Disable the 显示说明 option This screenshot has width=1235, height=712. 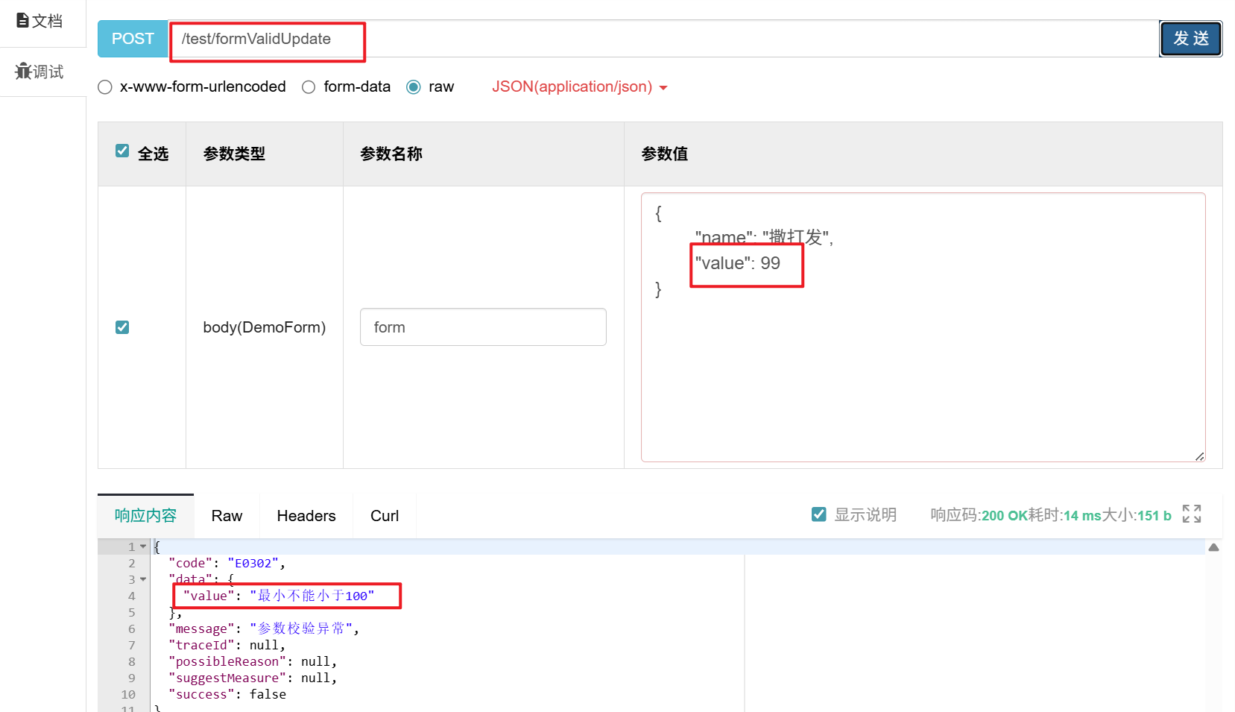[x=818, y=514]
